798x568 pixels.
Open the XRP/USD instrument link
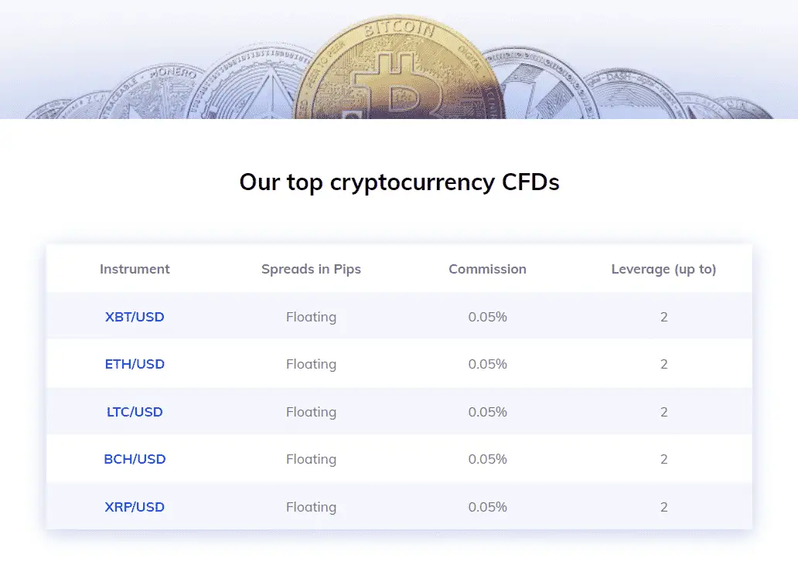135,507
